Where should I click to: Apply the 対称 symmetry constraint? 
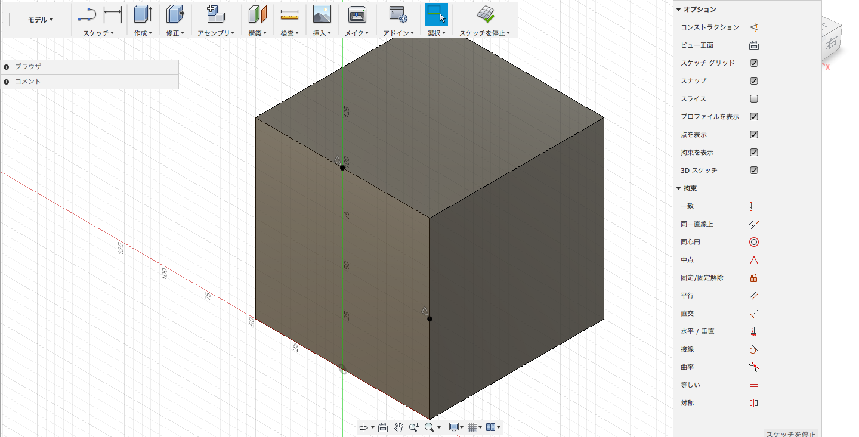point(754,403)
